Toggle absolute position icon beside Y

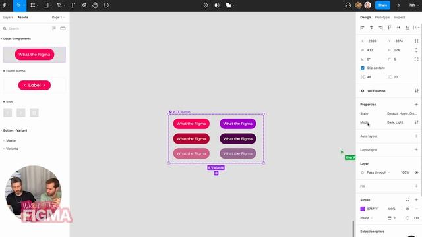pos(416,41)
